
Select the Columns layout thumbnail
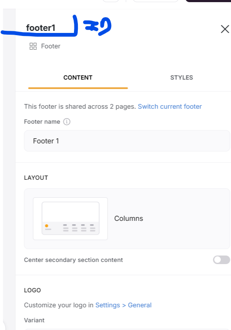(x=70, y=219)
